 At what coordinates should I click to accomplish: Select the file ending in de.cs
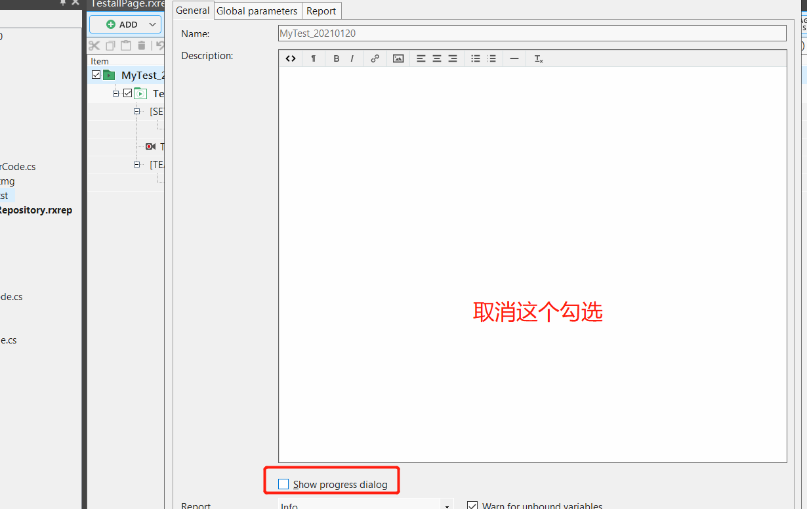click(x=11, y=297)
